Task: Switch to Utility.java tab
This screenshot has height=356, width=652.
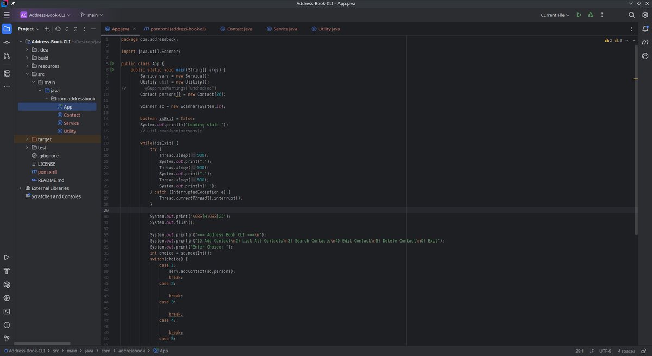Action: point(325,29)
